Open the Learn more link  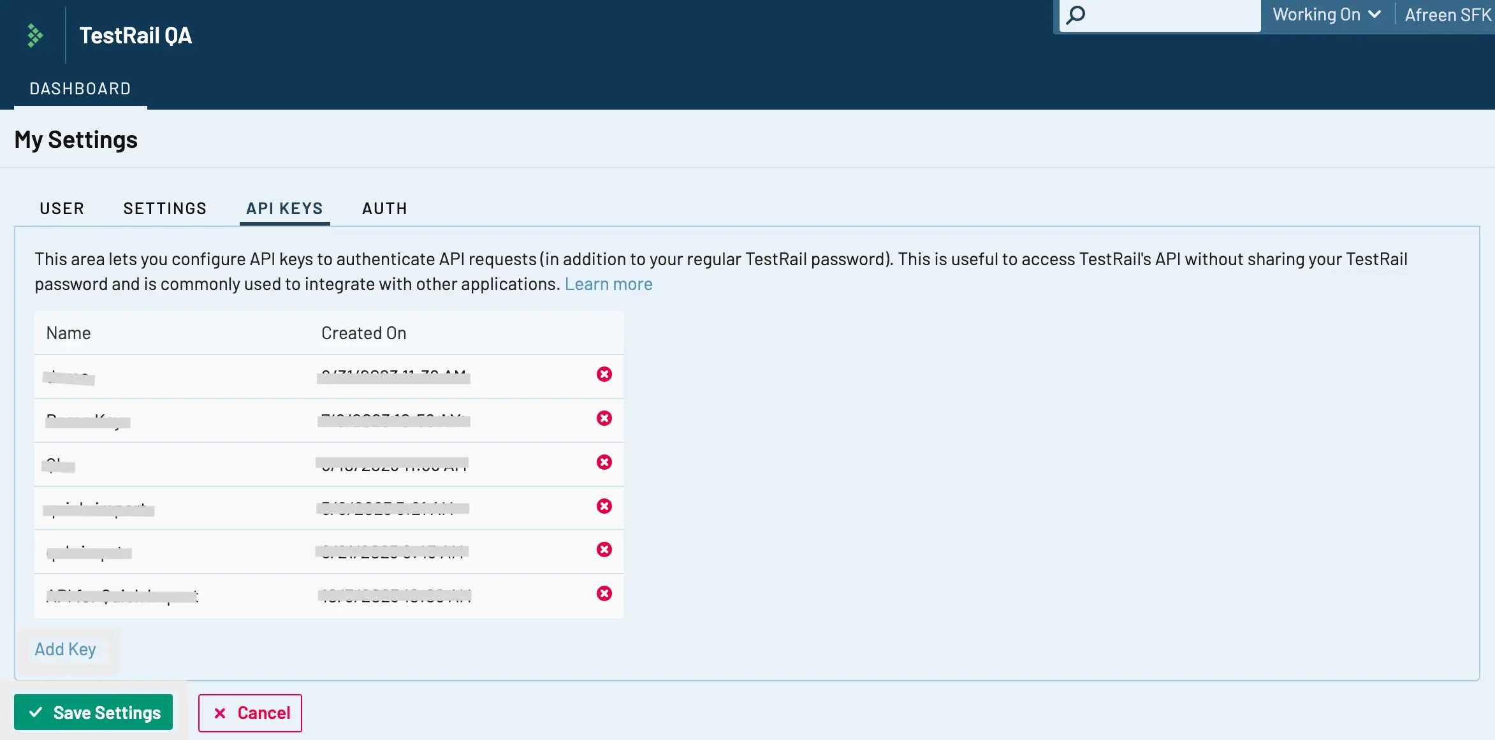(608, 284)
